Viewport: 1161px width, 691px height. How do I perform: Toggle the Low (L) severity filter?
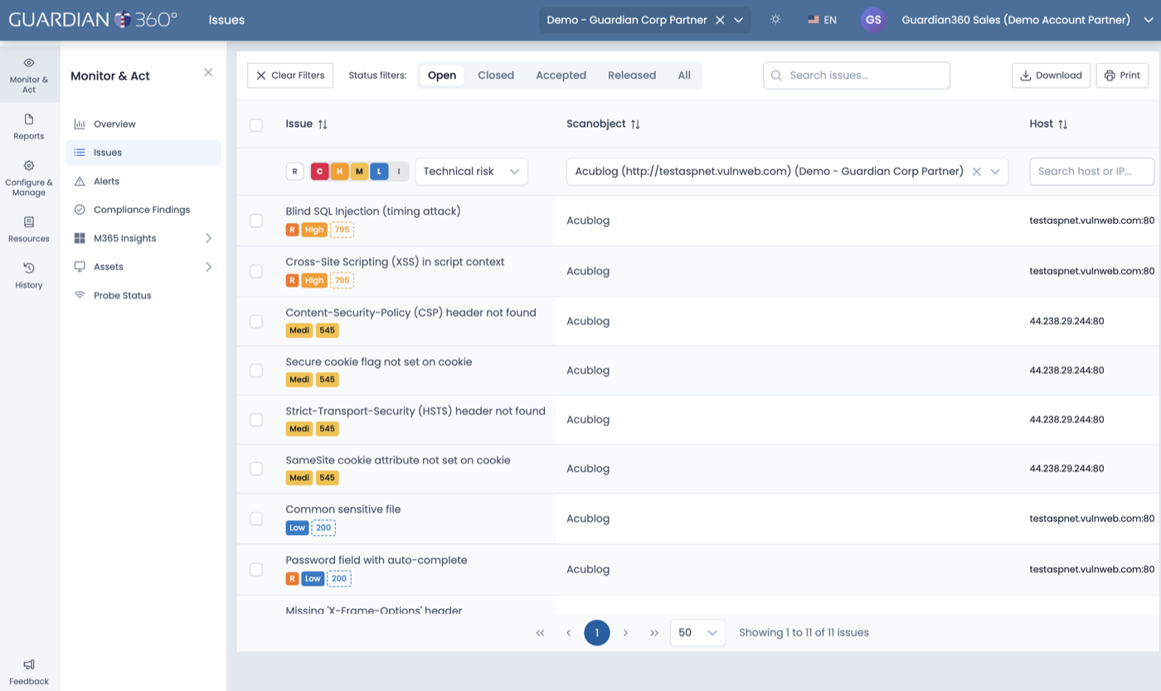(379, 172)
